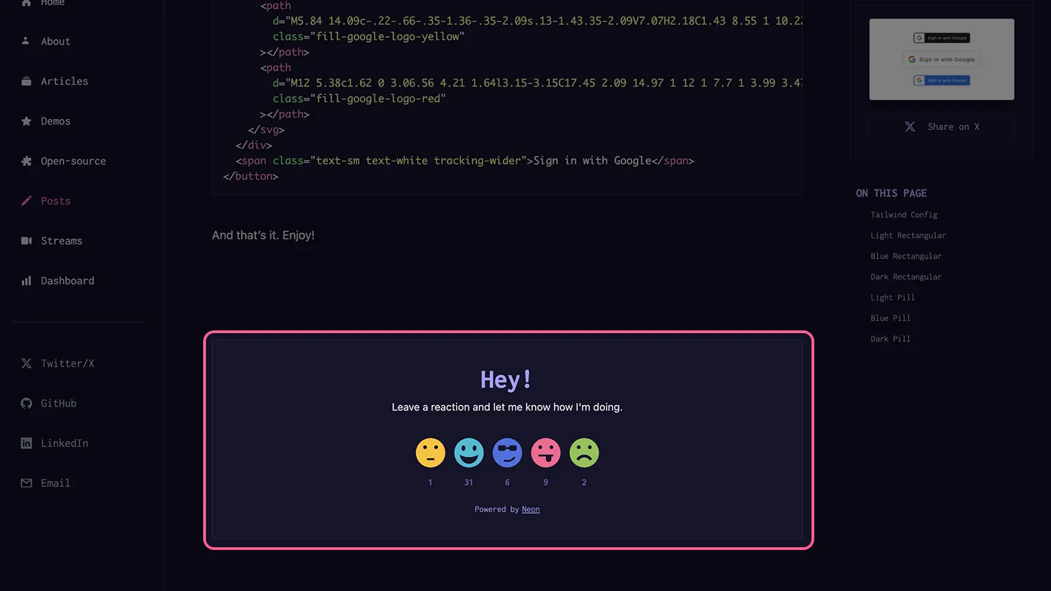Go to the Dashboard page

[67, 280]
